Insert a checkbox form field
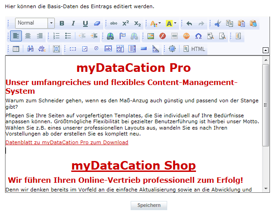Viewport: 275px width, 216px height. tap(85, 49)
